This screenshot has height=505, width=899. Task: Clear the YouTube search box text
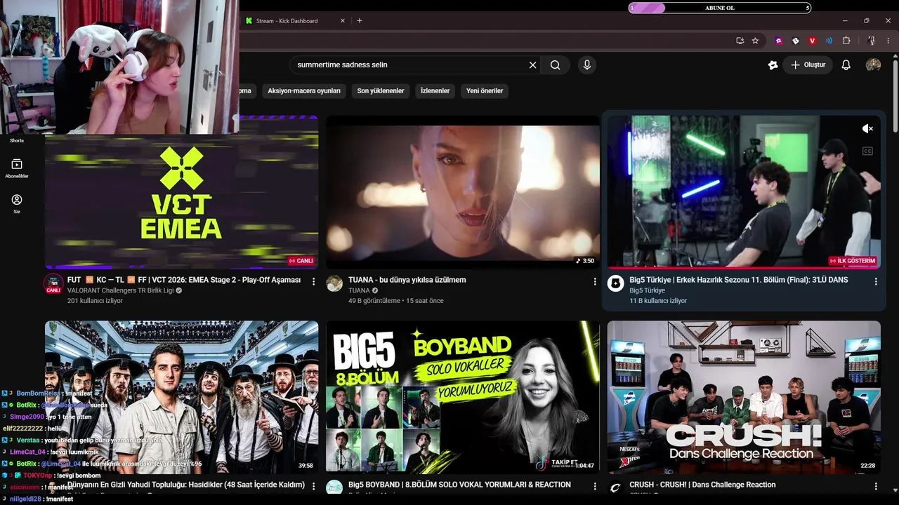[x=532, y=65]
